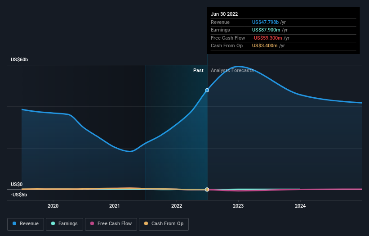
Task: Click the Cash From Op label in tooltip
Action: (227, 46)
